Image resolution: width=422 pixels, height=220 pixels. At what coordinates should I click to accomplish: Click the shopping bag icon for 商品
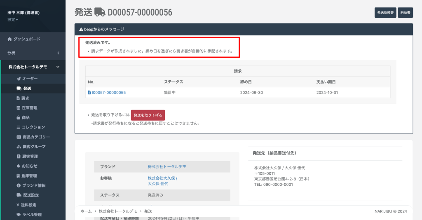pos(18,117)
